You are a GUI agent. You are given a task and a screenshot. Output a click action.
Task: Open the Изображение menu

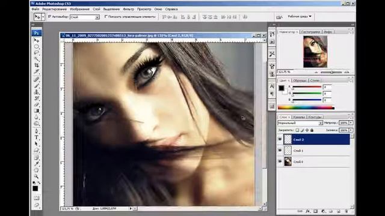click(x=79, y=9)
